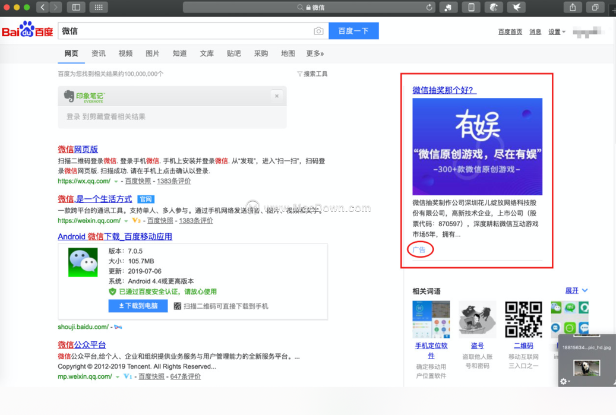The image size is (616, 415).
Task: Click the Evernote 印象笔记 logo
Action: pyautogui.click(x=84, y=96)
